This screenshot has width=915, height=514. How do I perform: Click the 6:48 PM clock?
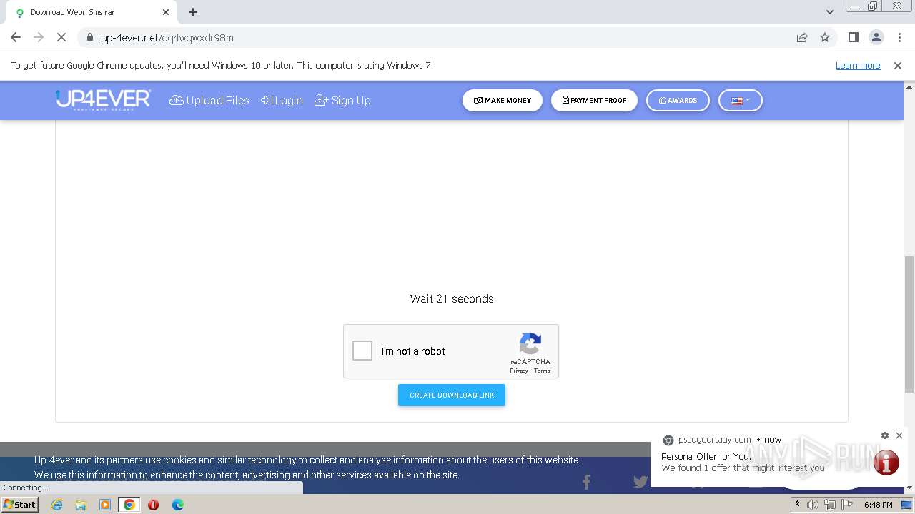pos(878,505)
